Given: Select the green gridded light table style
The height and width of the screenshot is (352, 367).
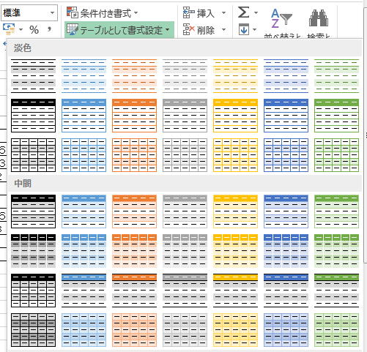Looking at the screenshot, I should (x=336, y=155).
